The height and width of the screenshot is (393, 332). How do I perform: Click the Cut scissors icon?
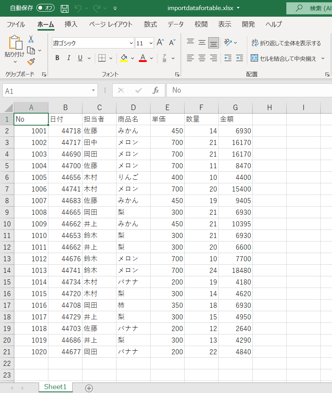[31, 39]
